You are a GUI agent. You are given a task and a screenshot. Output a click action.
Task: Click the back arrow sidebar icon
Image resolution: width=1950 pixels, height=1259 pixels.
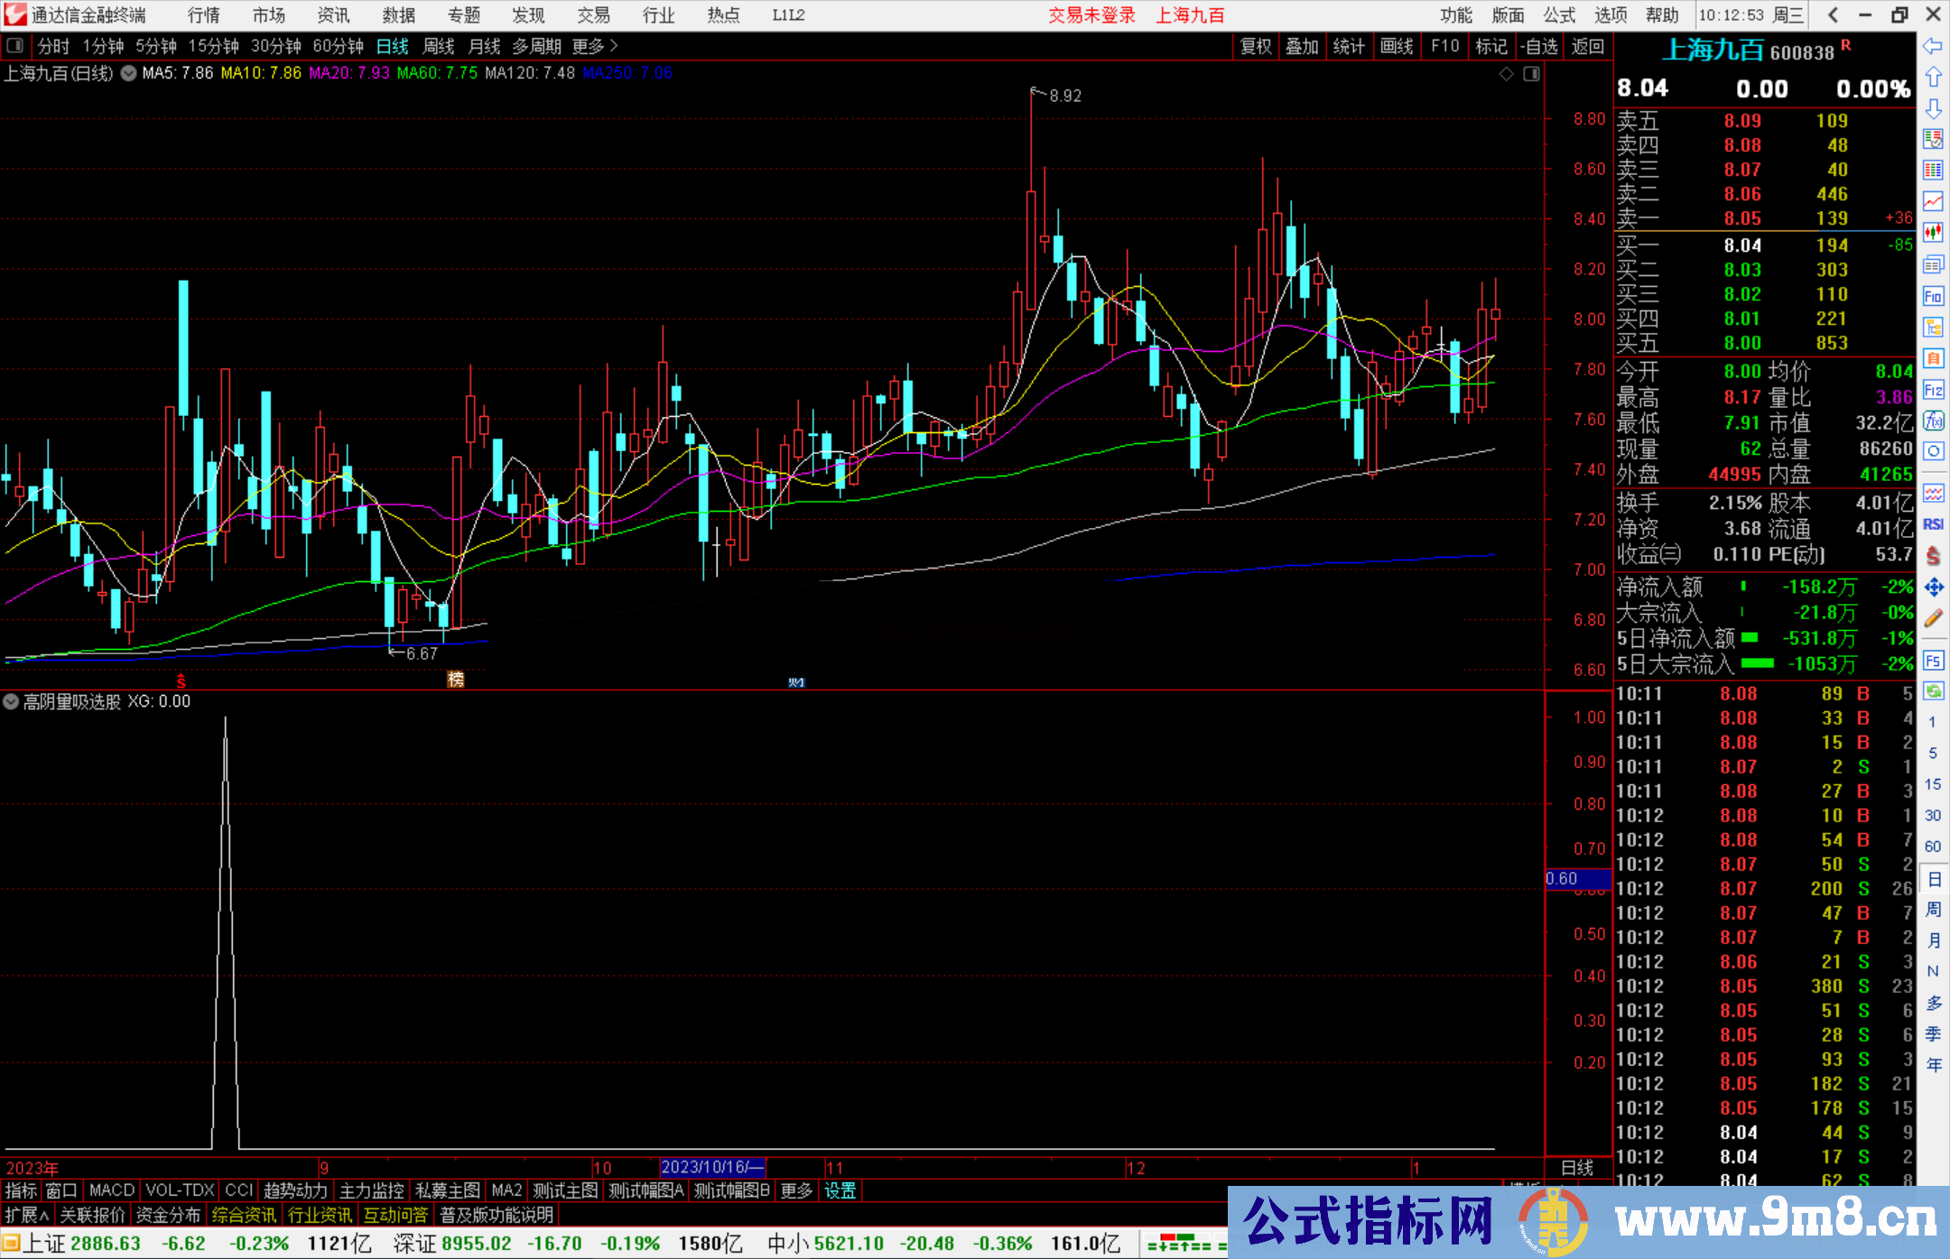1933,46
